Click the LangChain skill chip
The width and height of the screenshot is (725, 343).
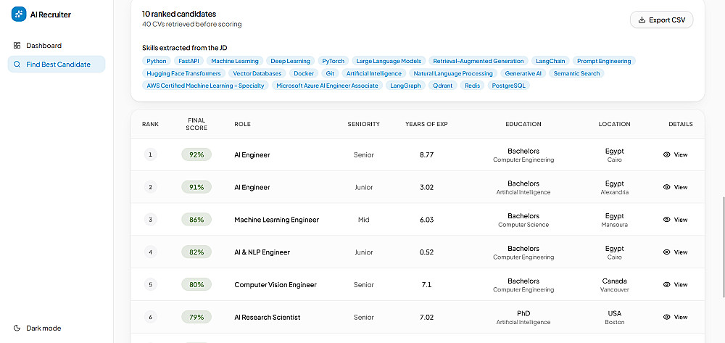[x=550, y=61]
